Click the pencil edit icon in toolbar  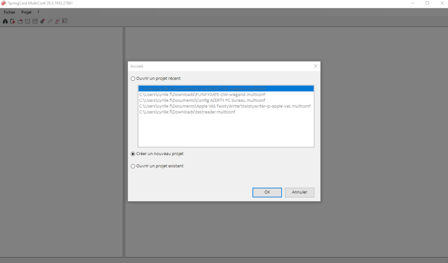[x=50, y=21]
